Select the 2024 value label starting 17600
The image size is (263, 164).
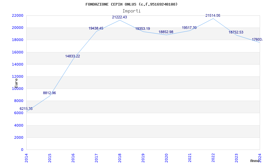(257, 40)
